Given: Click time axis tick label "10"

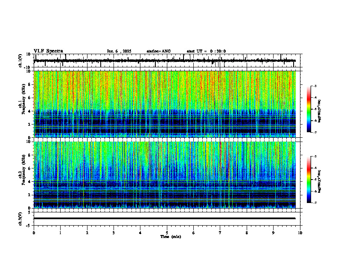Looking at the screenshot, I should (x=300, y=233).
